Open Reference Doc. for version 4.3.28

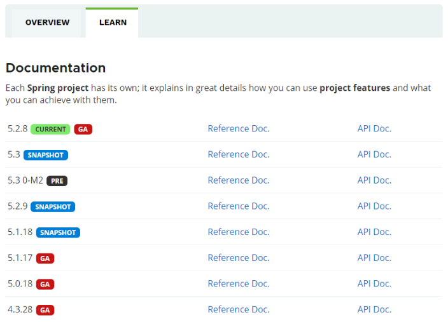coord(239,310)
